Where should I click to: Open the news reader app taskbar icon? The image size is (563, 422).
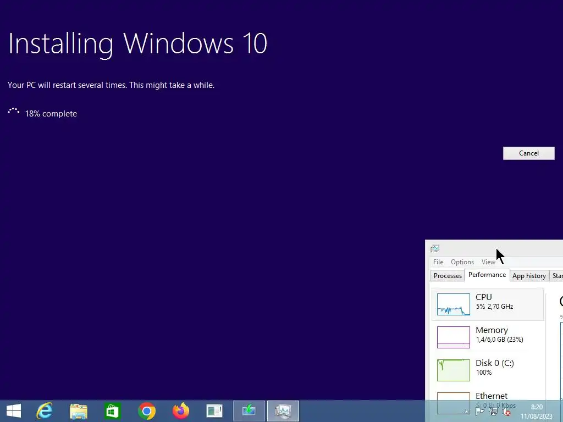(214, 411)
